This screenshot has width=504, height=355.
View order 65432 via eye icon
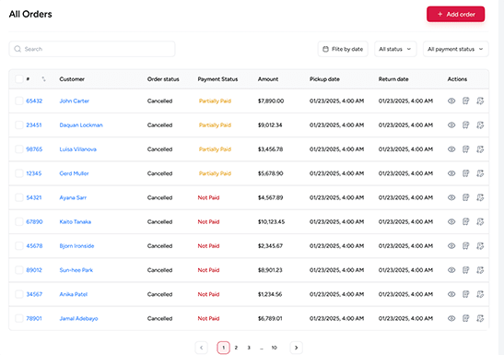pyautogui.click(x=451, y=101)
